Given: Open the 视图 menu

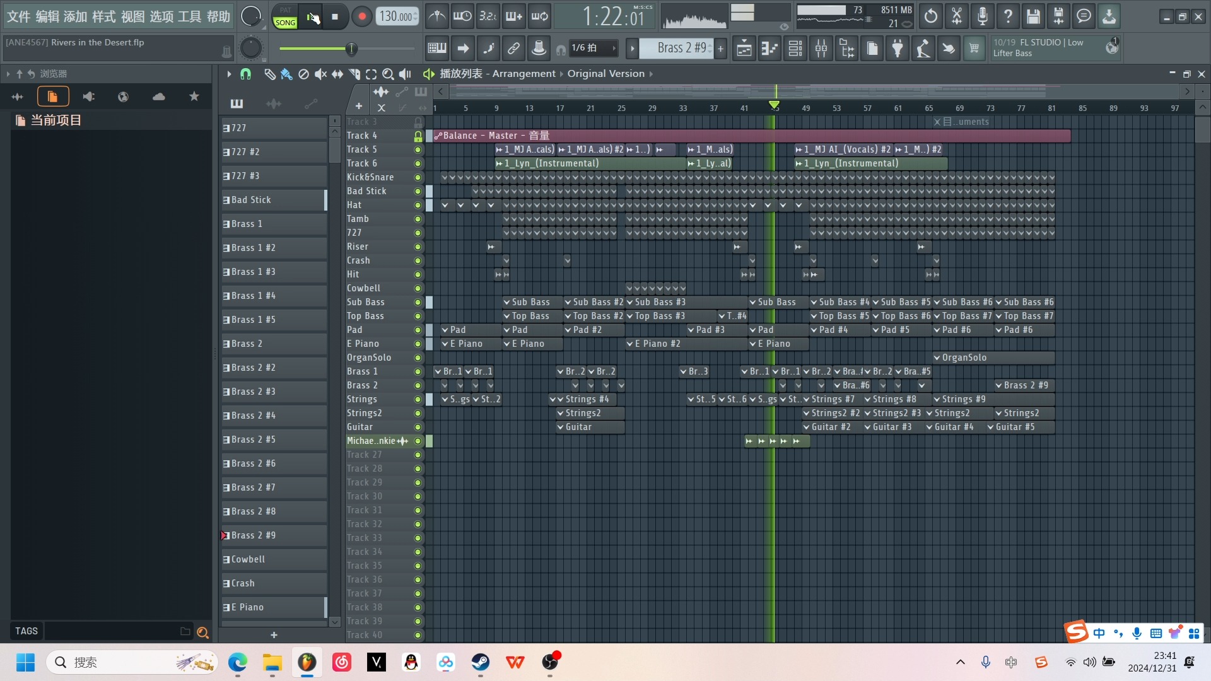Looking at the screenshot, I should pos(133,16).
